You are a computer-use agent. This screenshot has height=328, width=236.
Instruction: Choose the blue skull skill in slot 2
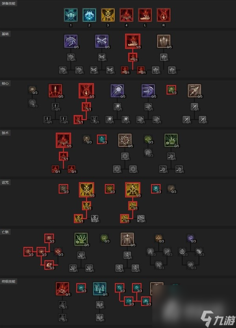click(x=89, y=15)
